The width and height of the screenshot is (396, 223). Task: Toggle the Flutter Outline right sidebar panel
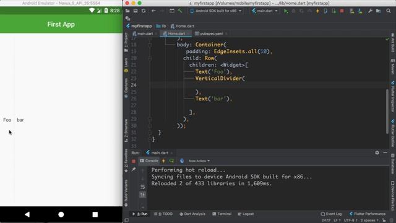point(393,133)
